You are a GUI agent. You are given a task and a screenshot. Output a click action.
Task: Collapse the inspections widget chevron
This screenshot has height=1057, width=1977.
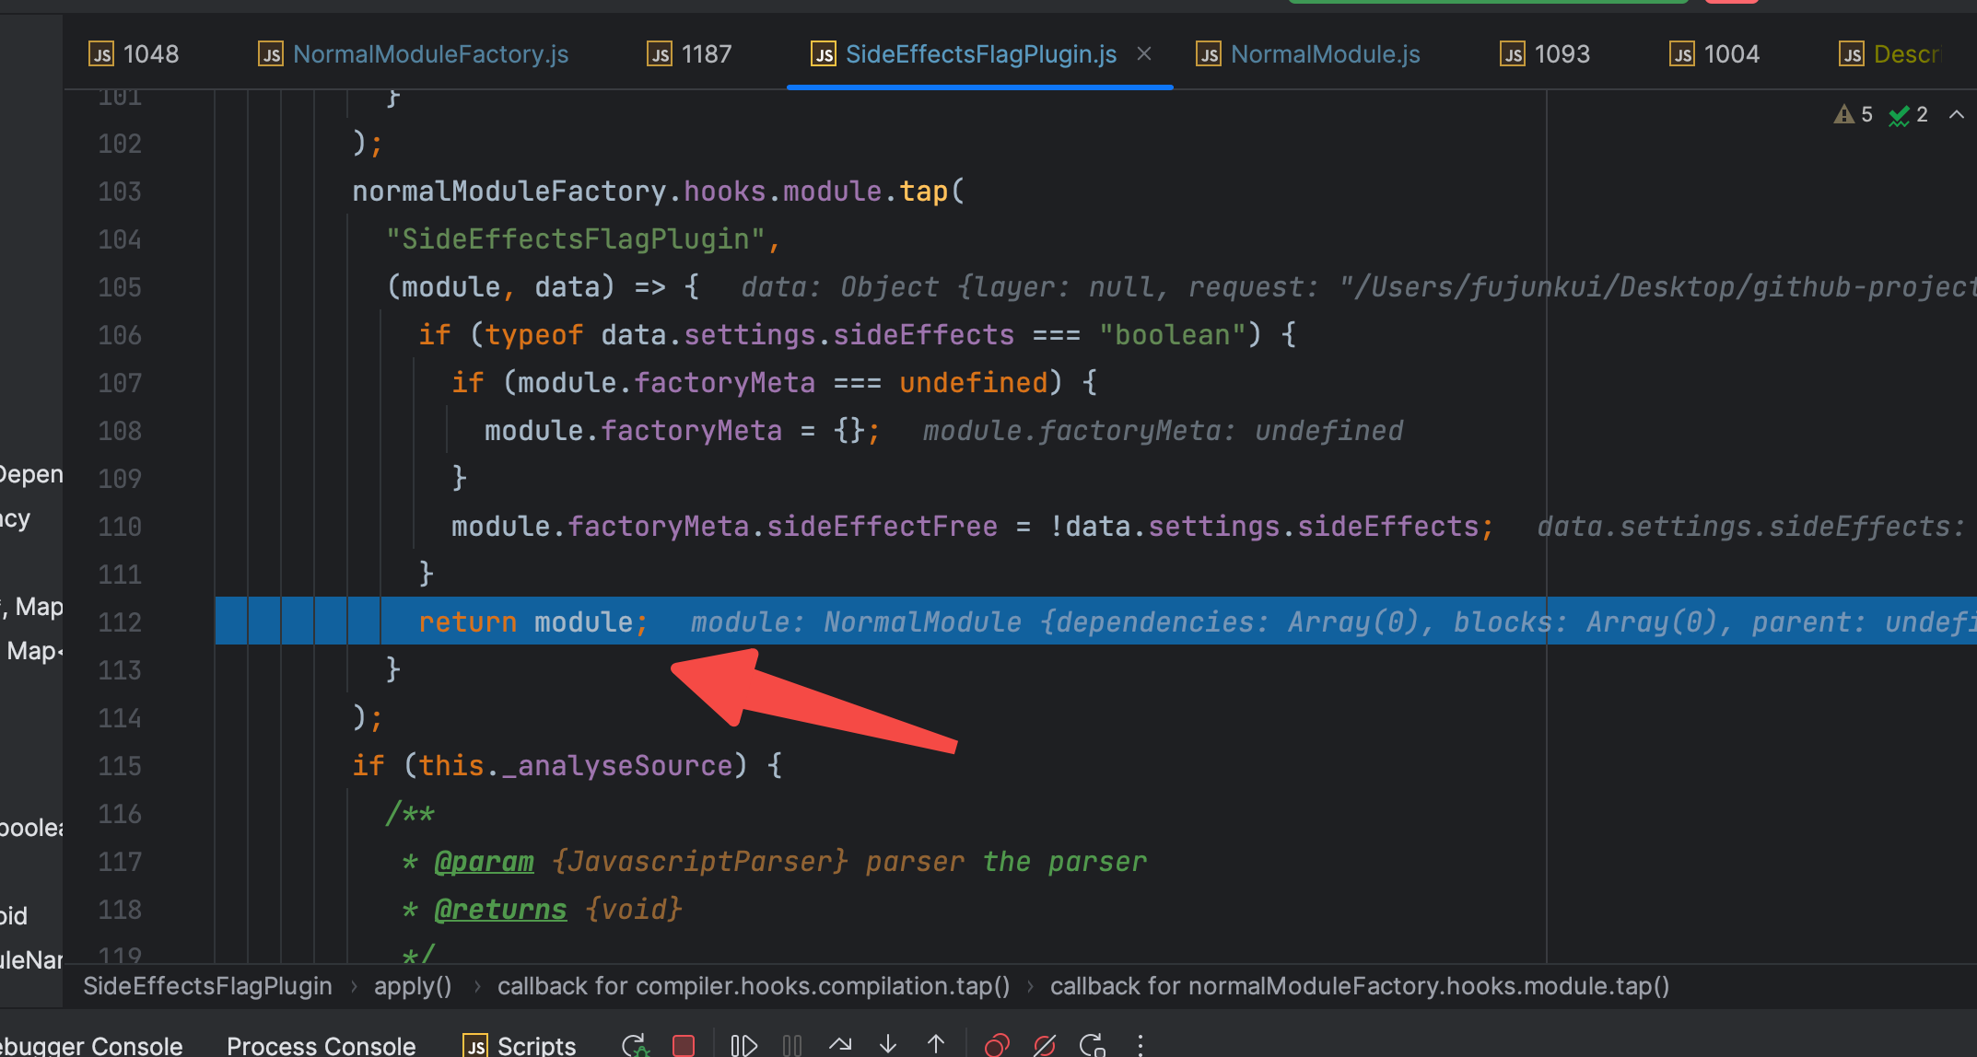pyautogui.click(x=1957, y=114)
